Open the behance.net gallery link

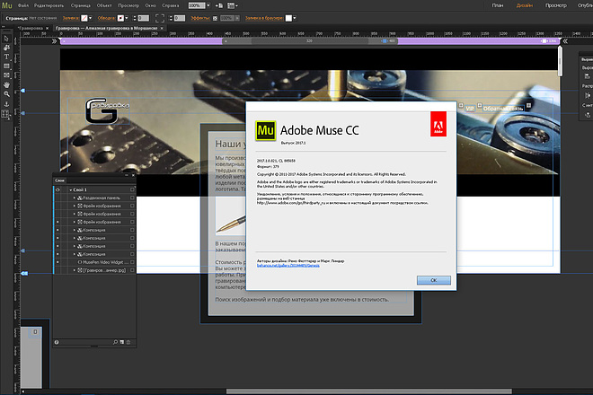(288, 266)
